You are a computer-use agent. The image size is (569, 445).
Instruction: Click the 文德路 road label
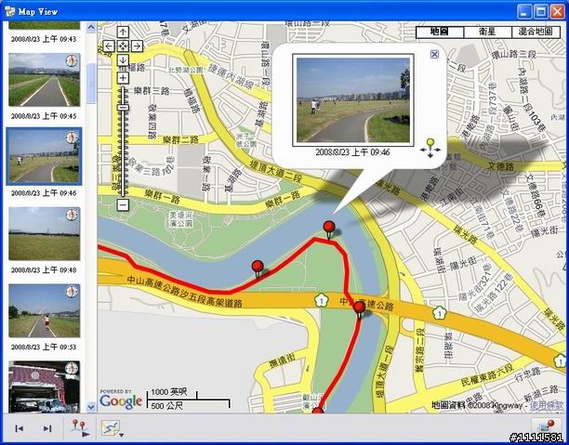coord(501,166)
